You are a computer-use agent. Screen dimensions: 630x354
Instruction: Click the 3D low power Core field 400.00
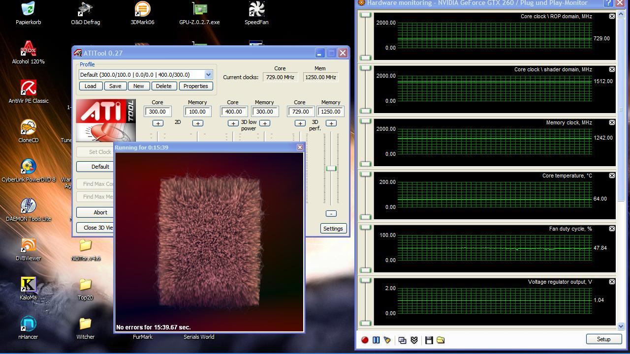pos(233,112)
